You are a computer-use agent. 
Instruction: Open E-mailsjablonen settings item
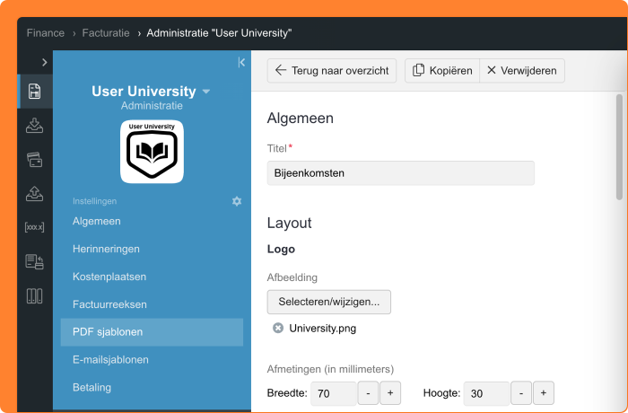tap(110, 360)
